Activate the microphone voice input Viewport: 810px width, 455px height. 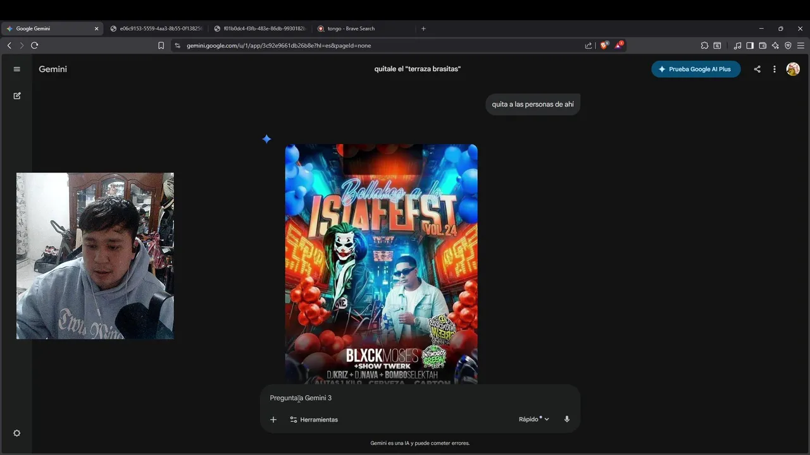[567, 419]
